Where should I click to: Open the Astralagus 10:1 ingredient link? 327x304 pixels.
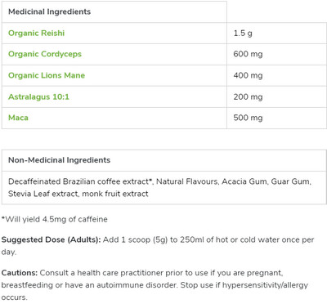coord(38,96)
